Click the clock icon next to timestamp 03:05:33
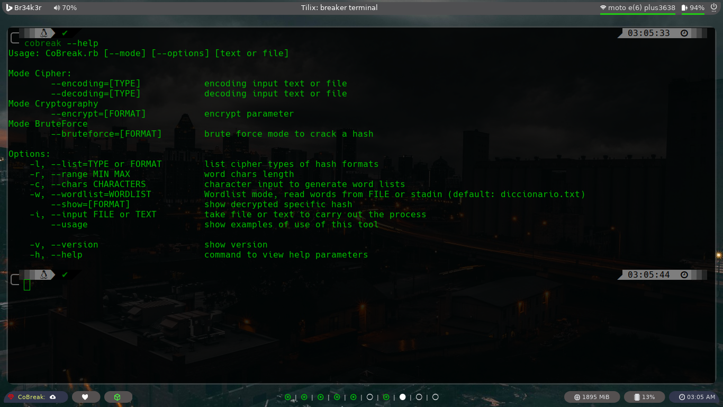 coord(684,33)
